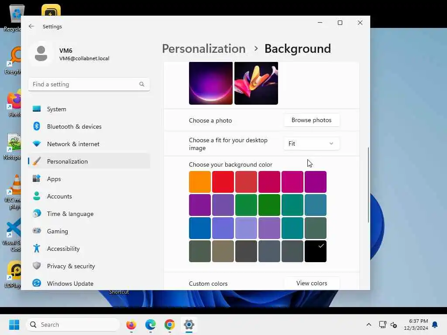The image size is (447, 335).
Task: Open Privacy & security settings
Action: point(89,266)
